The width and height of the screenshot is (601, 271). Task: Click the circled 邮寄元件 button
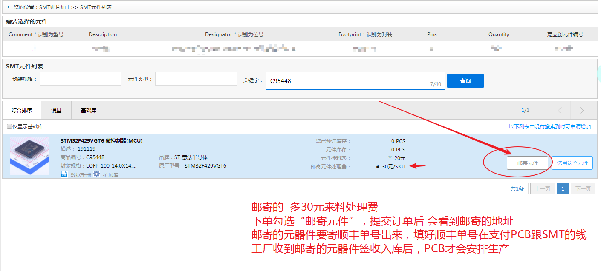[528, 163]
